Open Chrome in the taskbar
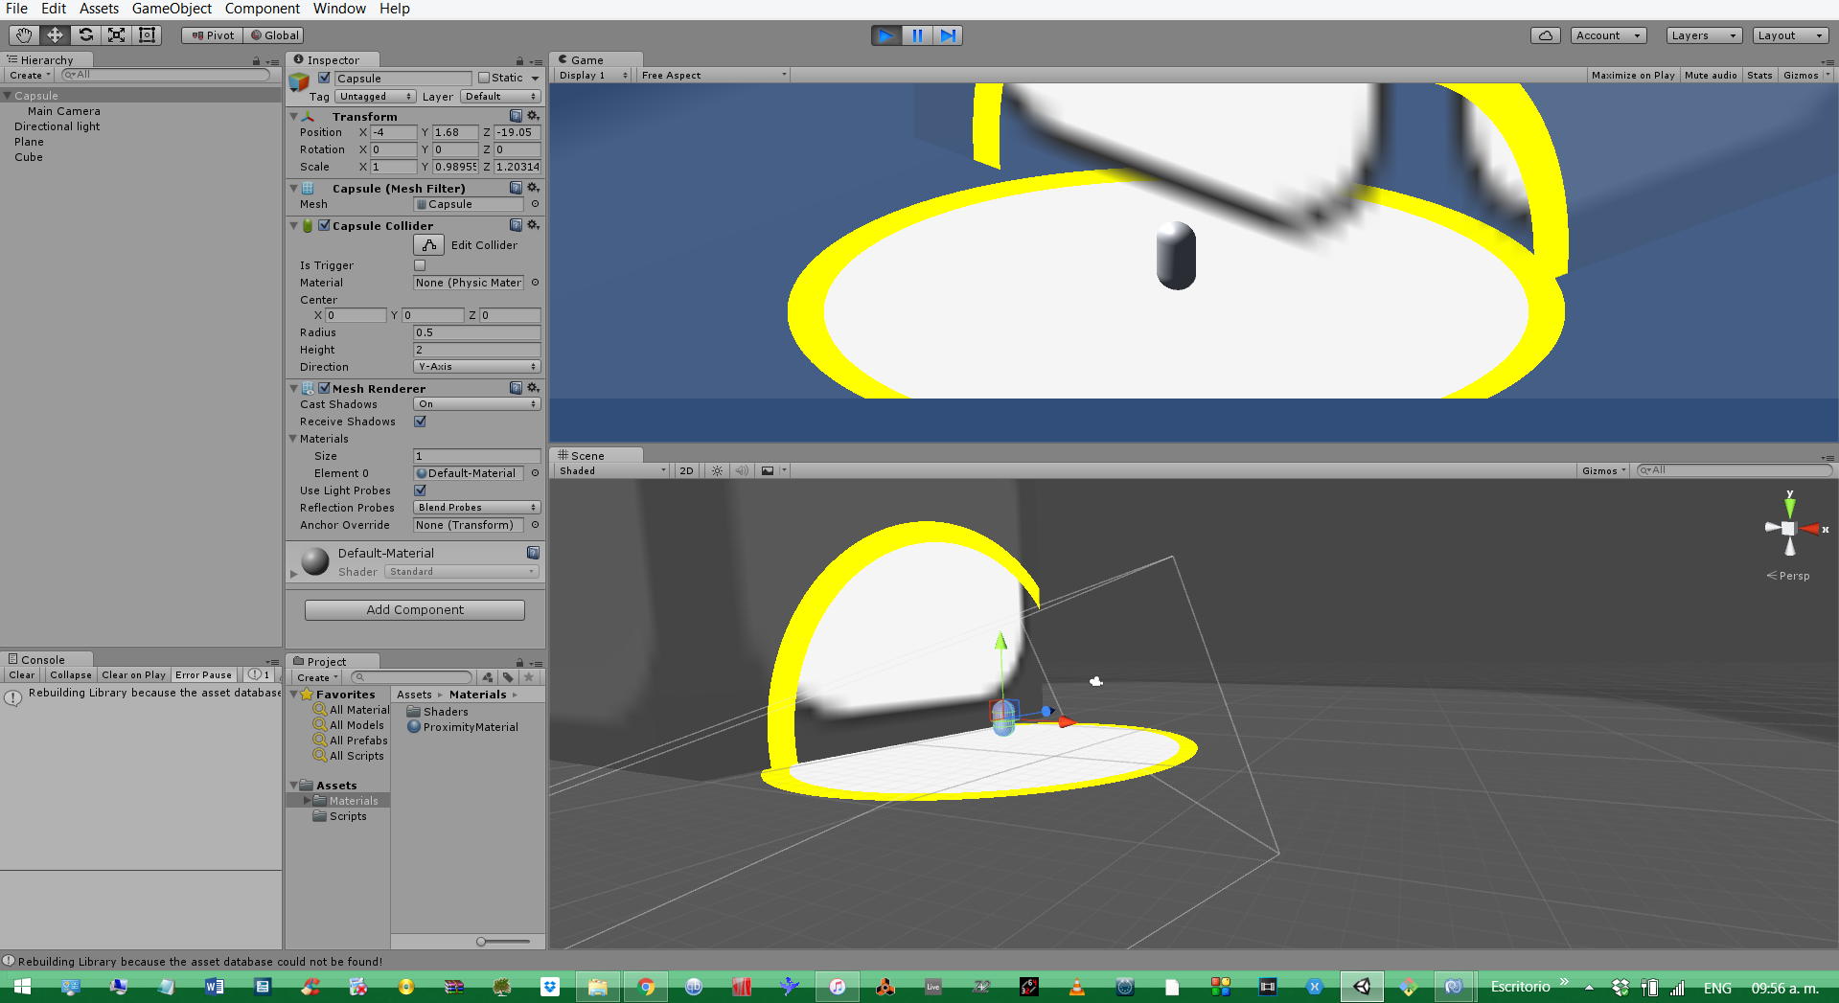The height and width of the screenshot is (1003, 1839). (646, 987)
